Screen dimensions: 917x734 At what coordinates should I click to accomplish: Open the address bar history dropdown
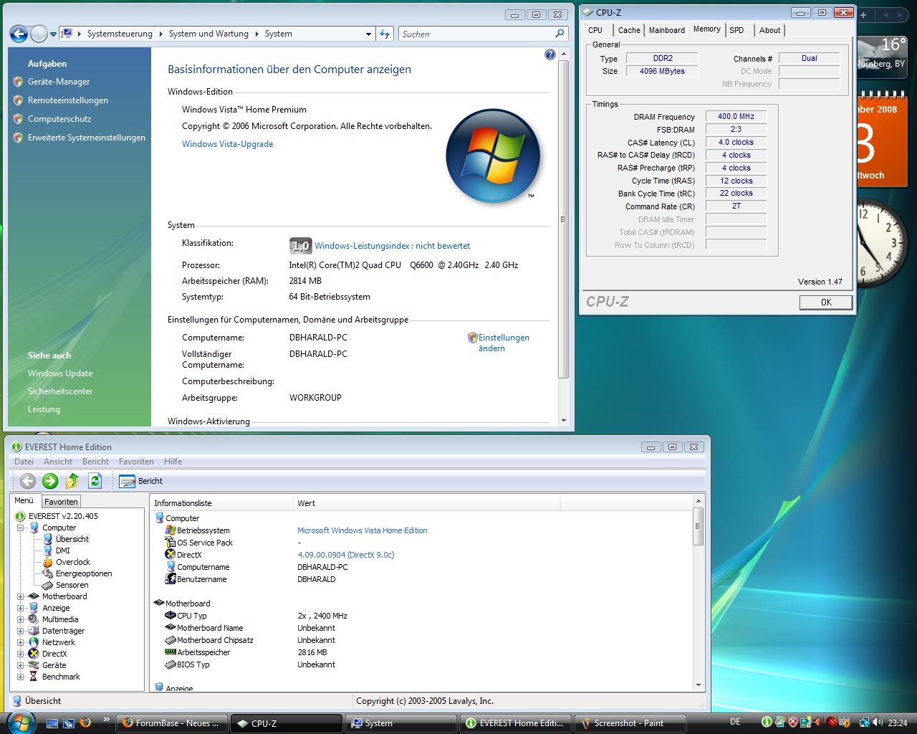tap(368, 34)
